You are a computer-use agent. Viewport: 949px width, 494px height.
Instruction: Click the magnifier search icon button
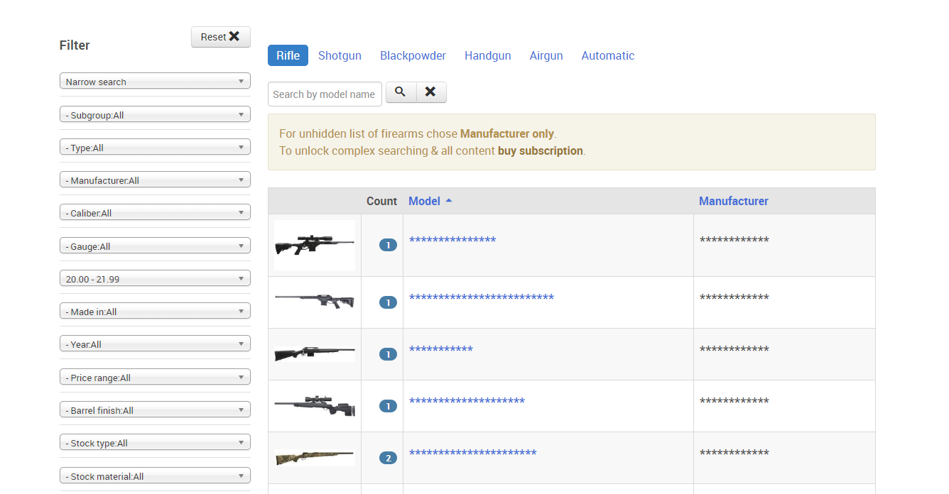[401, 92]
